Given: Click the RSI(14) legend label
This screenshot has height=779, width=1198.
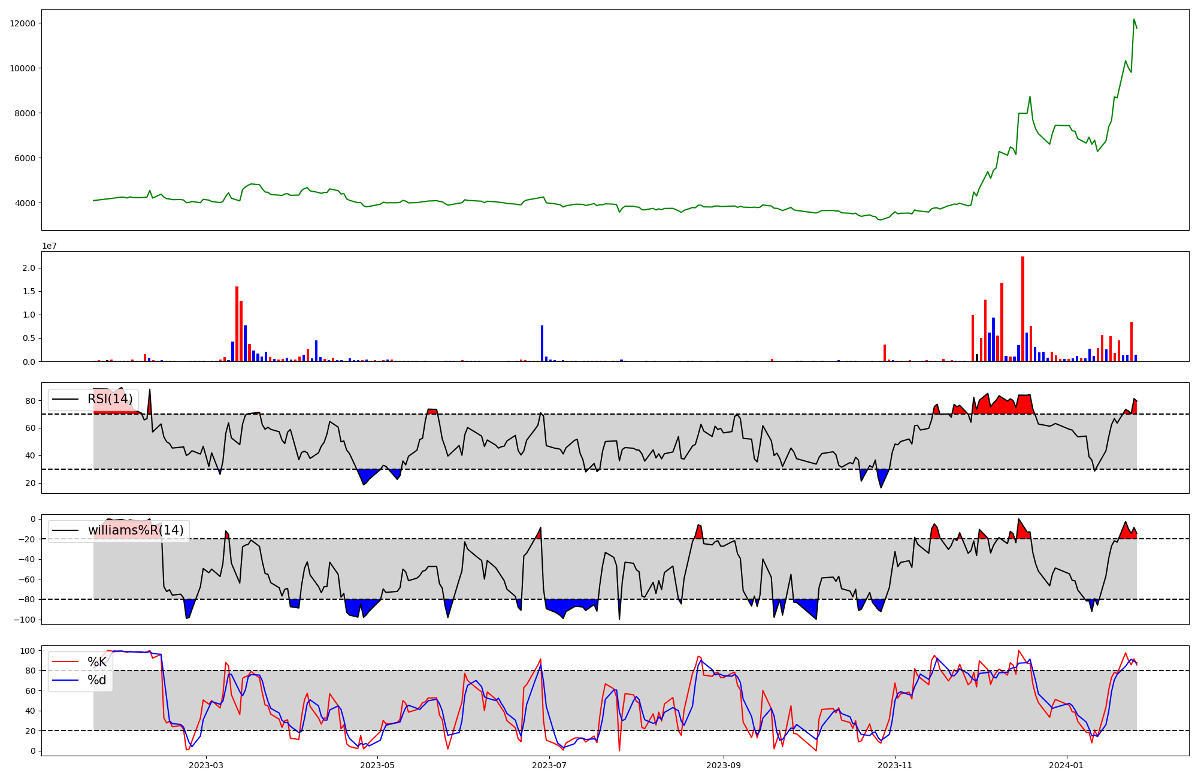Looking at the screenshot, I should click(110, 399).
